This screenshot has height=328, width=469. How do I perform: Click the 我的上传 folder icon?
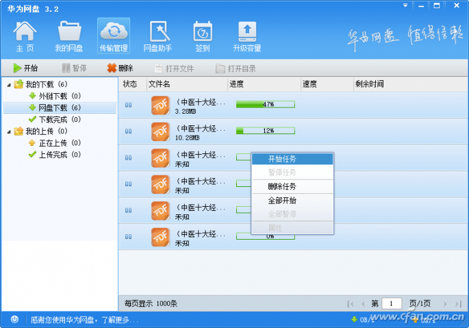tap(18, 131)
